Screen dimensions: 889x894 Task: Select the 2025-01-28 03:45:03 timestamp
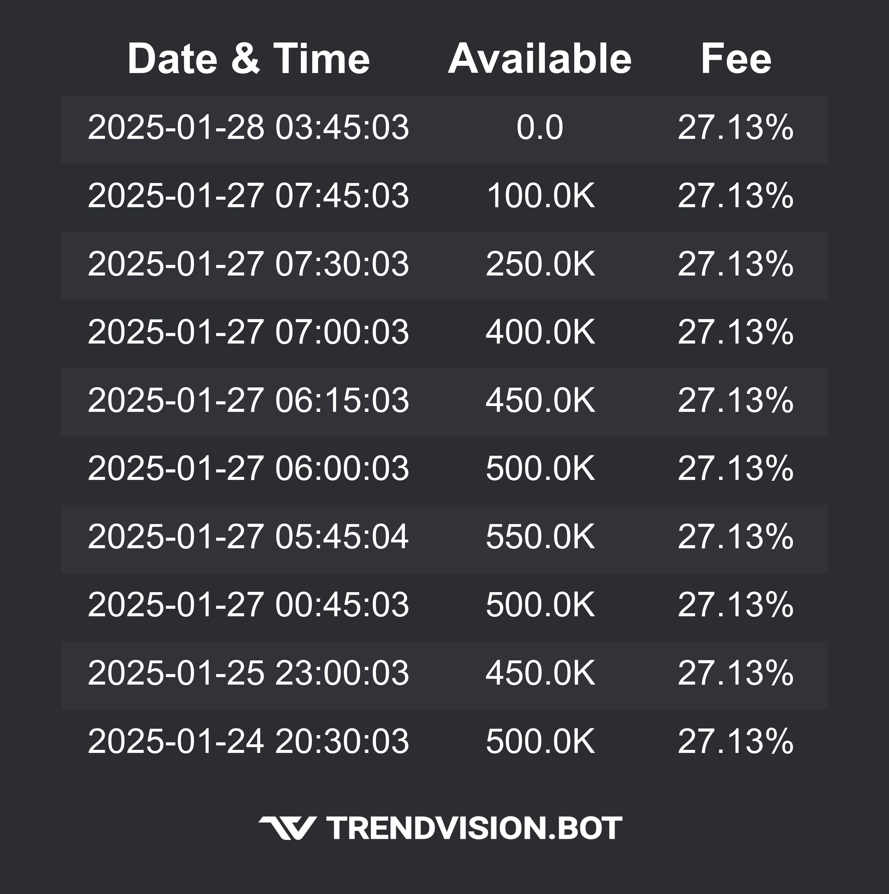[x=249, y=127]
